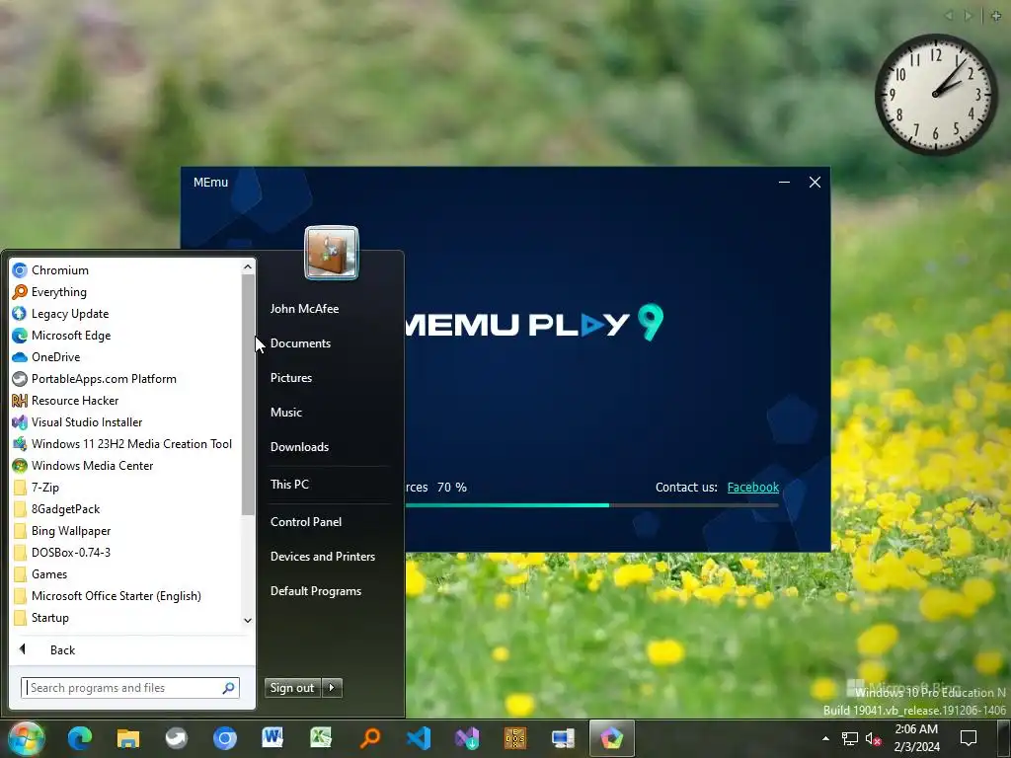Viewport: 1011px width, 758px height.
Task: Open Documents from the start menu
Action: click(x=300, y=343)
